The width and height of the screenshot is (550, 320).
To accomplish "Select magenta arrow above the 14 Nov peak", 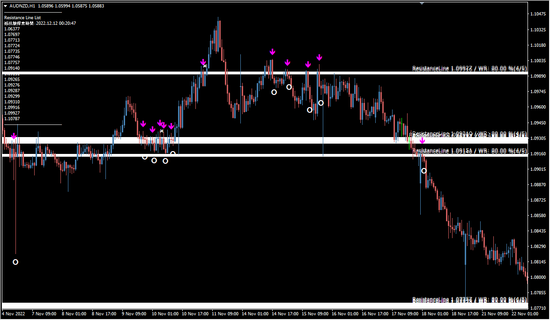I will pyautogui.click(x=272, y=52).
